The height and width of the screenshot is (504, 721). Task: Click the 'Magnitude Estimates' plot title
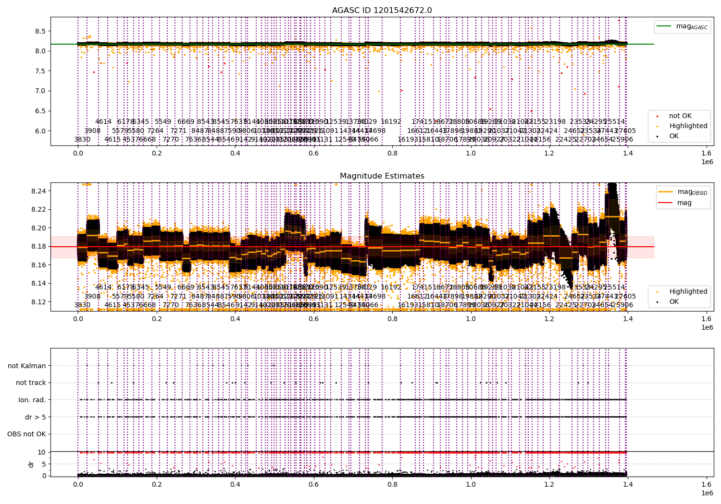(382, 176)
